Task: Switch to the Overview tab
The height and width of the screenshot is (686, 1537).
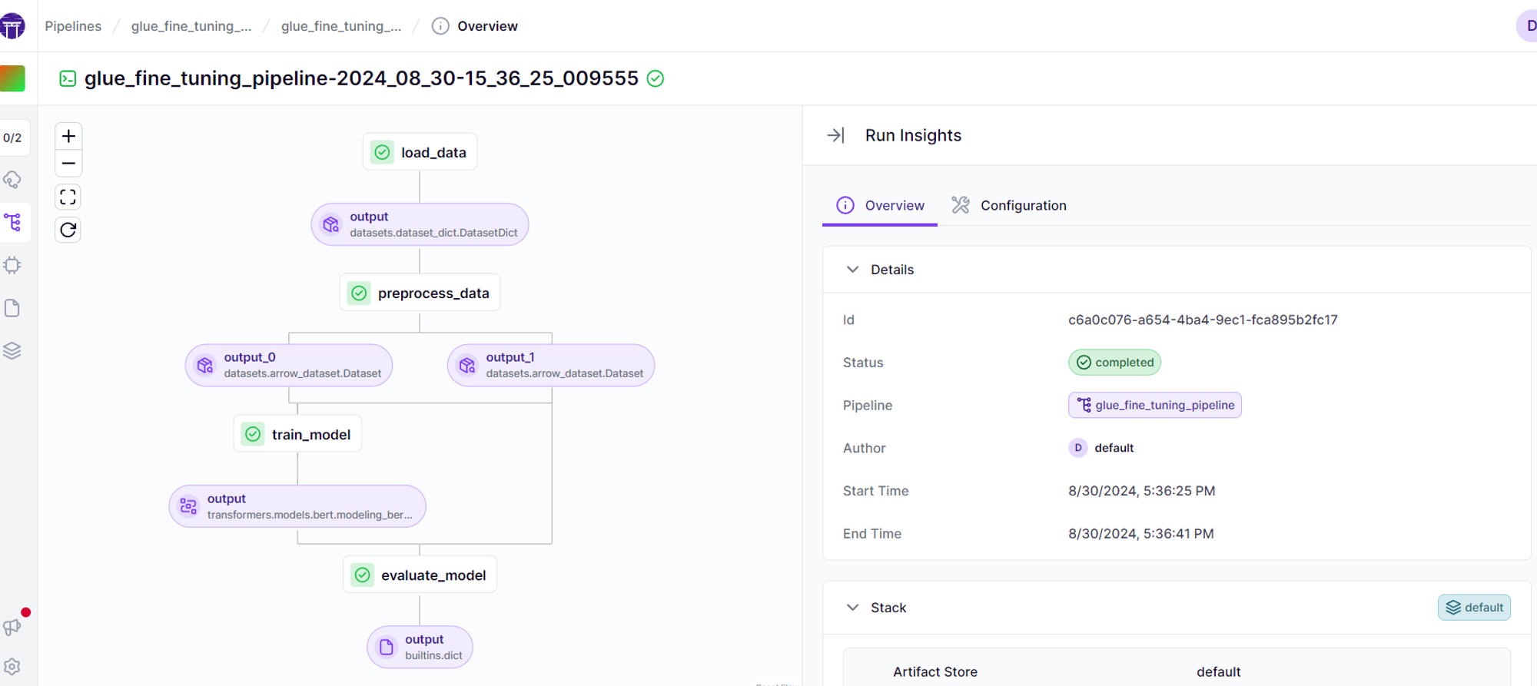Action: pos(880,205)
